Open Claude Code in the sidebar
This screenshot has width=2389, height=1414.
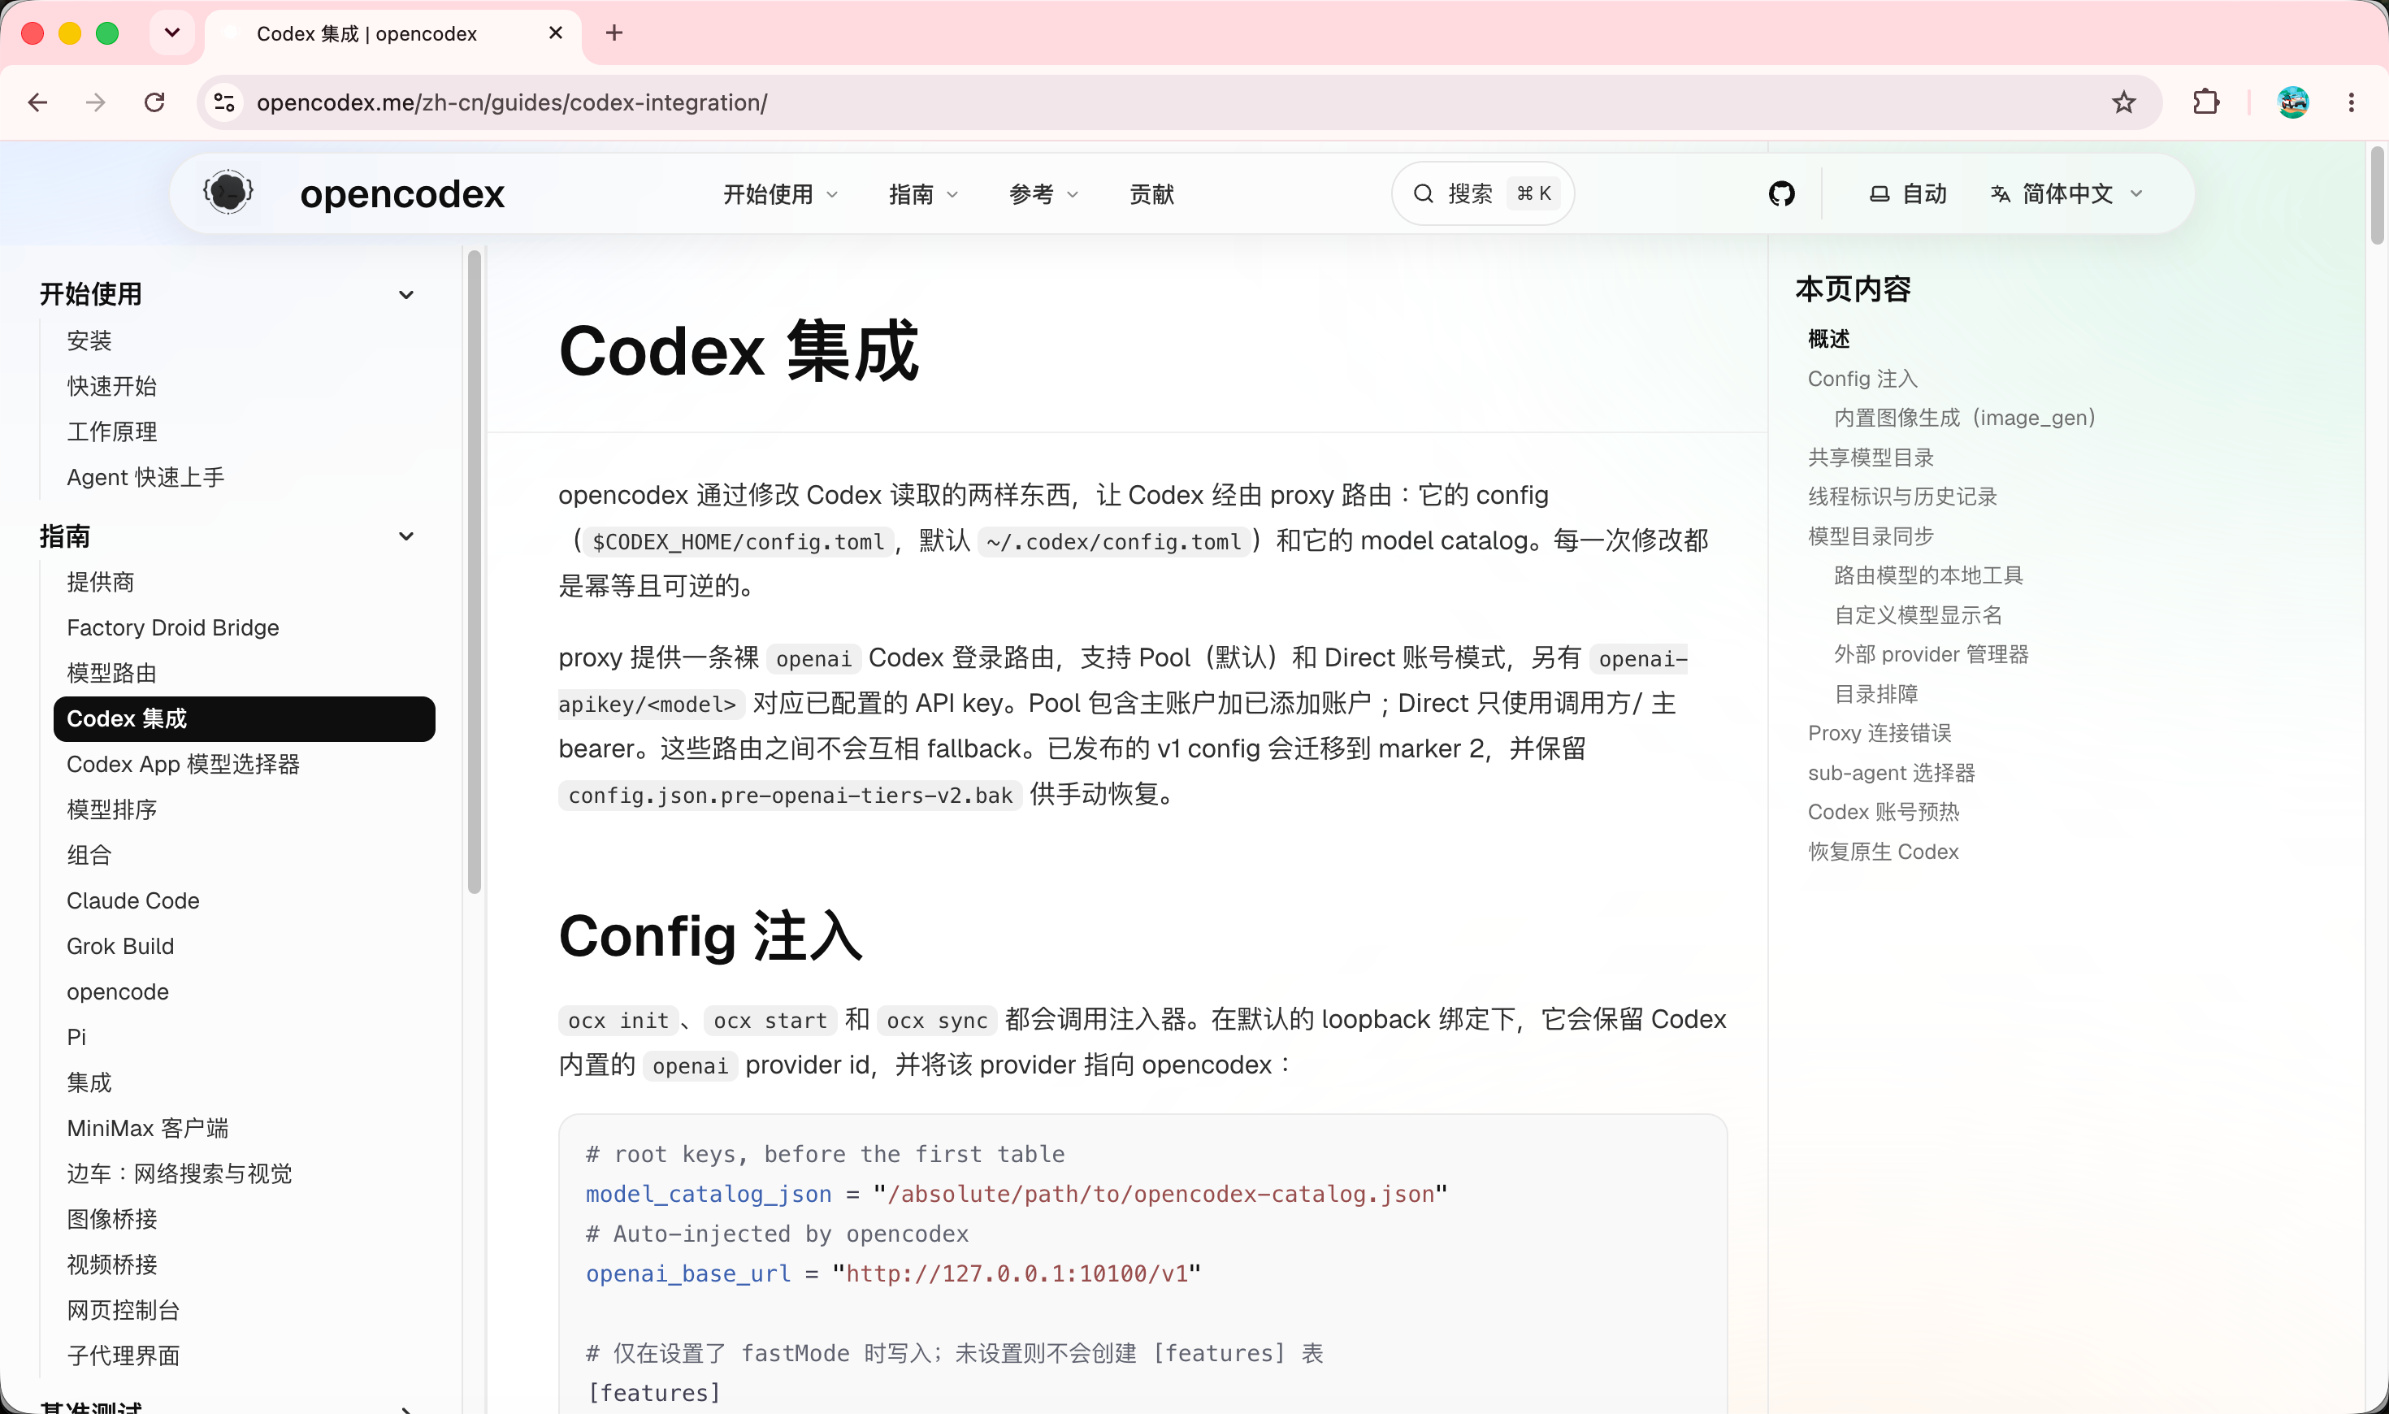pos(133,901)
